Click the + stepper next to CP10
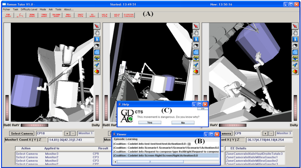 pyautogui.click(x=67, y=133)
